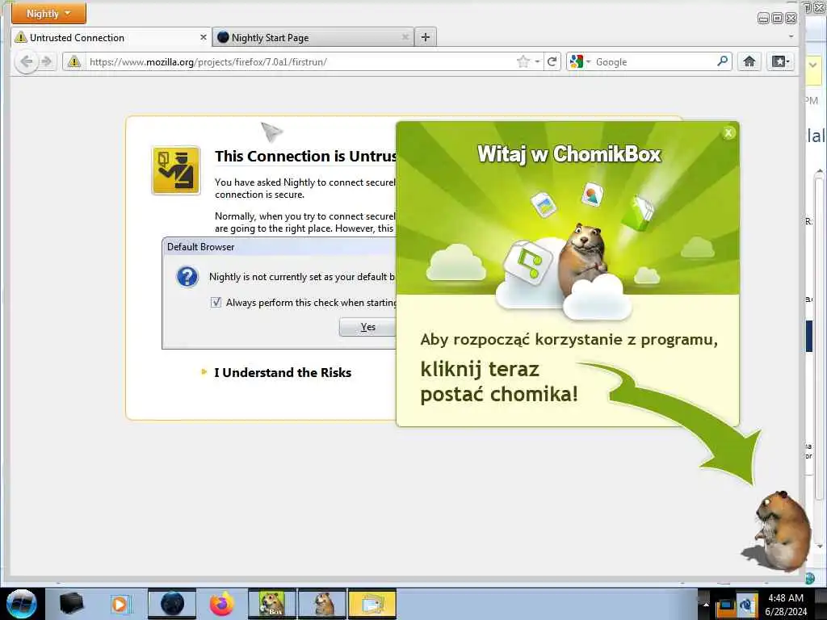Open a new tab with plus button
Screen dimensions: 827x620
(x=426, y=37)
